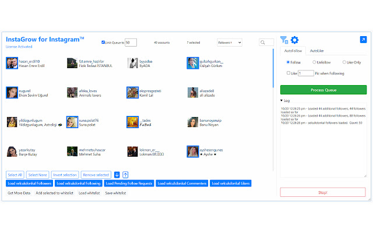Image resolution: width=373 pixels, height=233 pixels.
Task: Click the __tades profile avatar
Action: pos(132,122)
